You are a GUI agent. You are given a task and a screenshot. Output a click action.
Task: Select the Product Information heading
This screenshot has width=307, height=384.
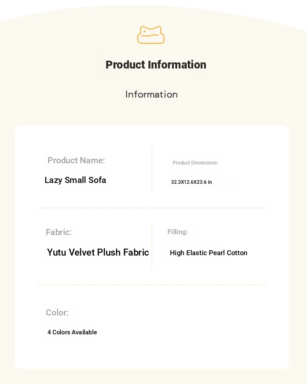(x=156, y=65)
